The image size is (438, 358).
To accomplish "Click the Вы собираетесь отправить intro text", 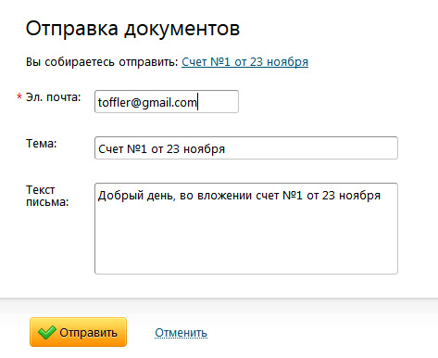I will [102, 62].
